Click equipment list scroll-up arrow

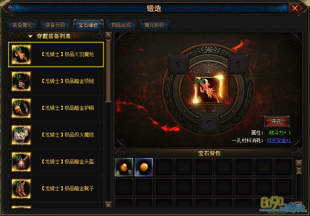pyautogui.click(x=108, y=35)
